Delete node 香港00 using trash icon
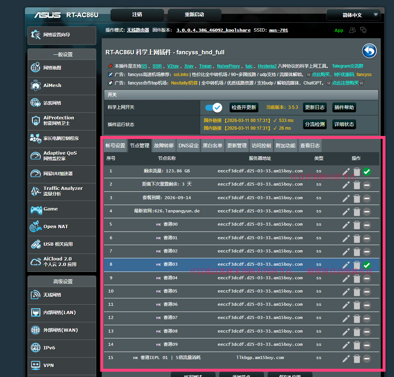This screenshot has width=394, height=377. click(x=357, y=225)
